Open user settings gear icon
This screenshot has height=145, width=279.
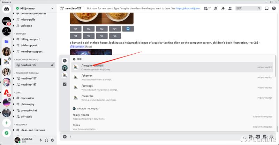pyautogui.click(x=52, y=140)
